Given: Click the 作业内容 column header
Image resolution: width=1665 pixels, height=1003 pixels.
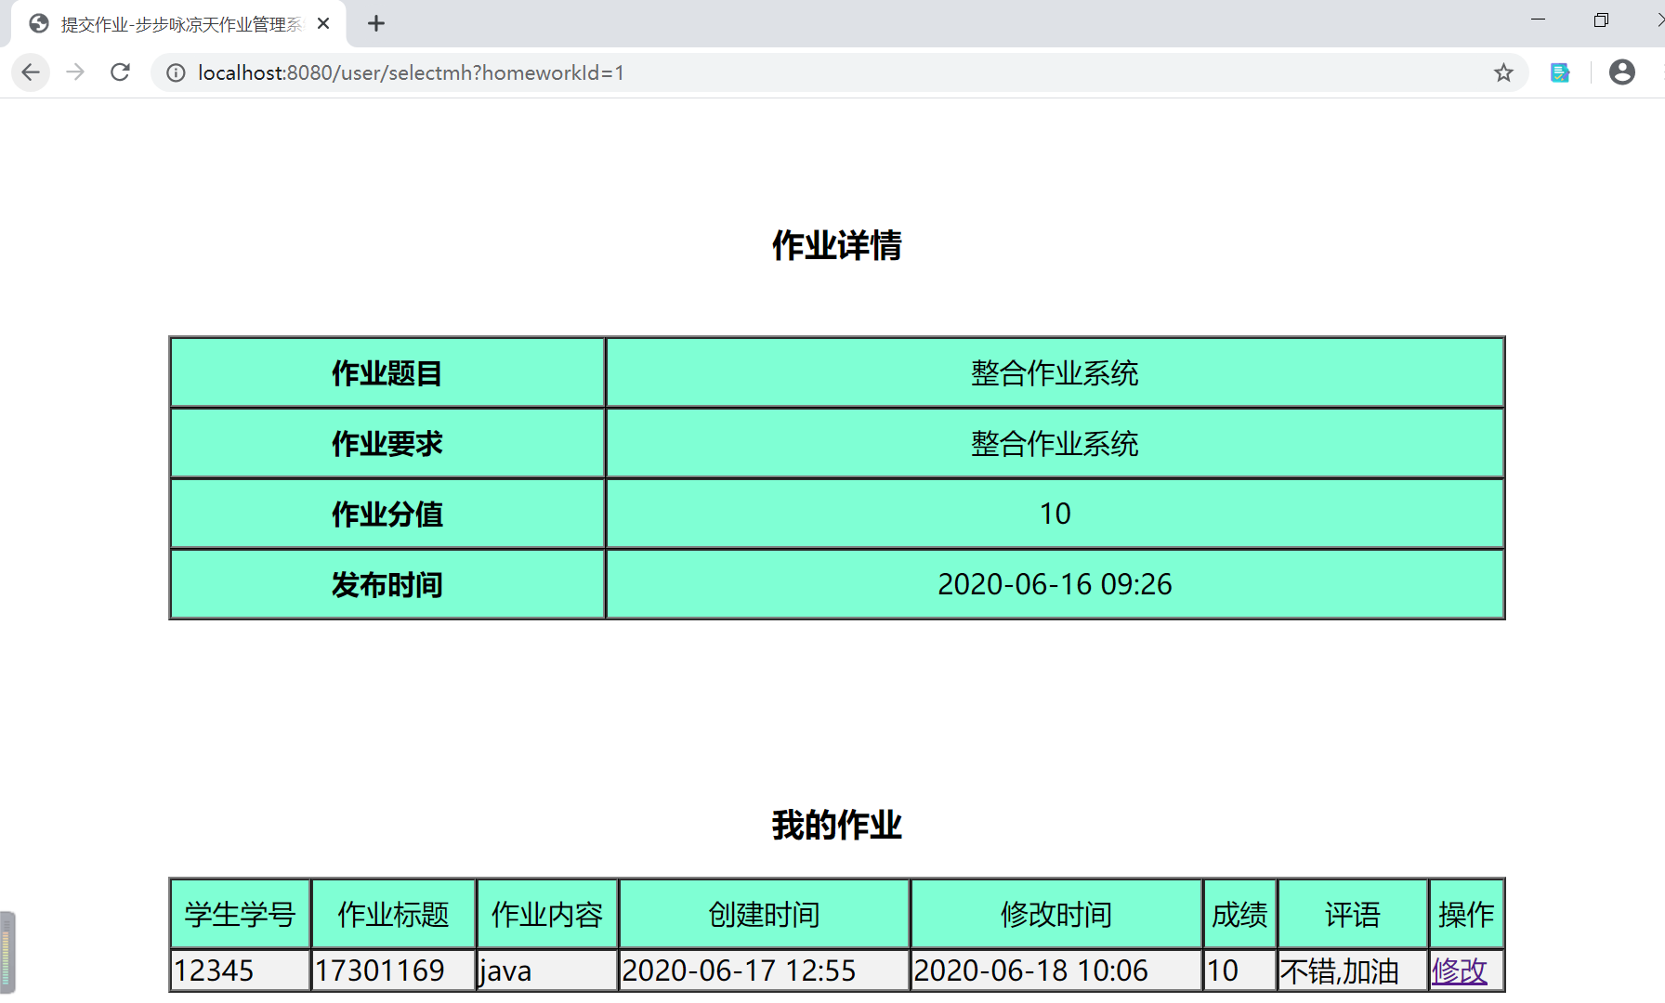Looking at the screenshot, I should click(x=547, y=915).
